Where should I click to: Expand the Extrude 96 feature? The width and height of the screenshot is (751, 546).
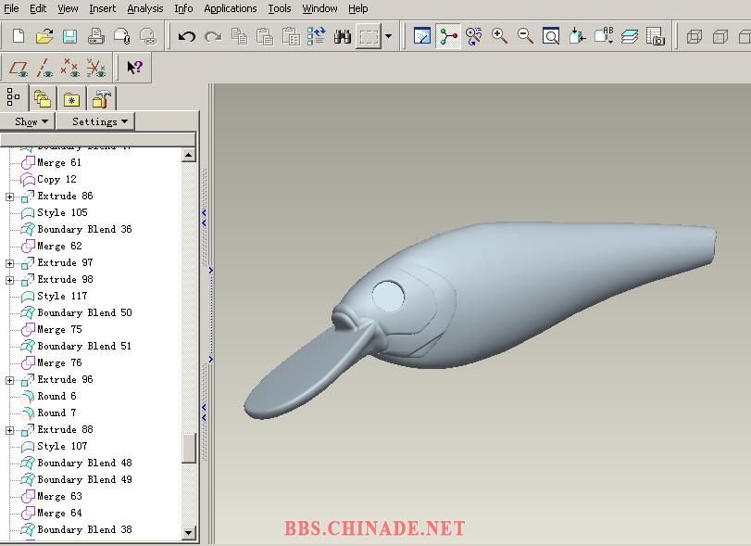9,381
